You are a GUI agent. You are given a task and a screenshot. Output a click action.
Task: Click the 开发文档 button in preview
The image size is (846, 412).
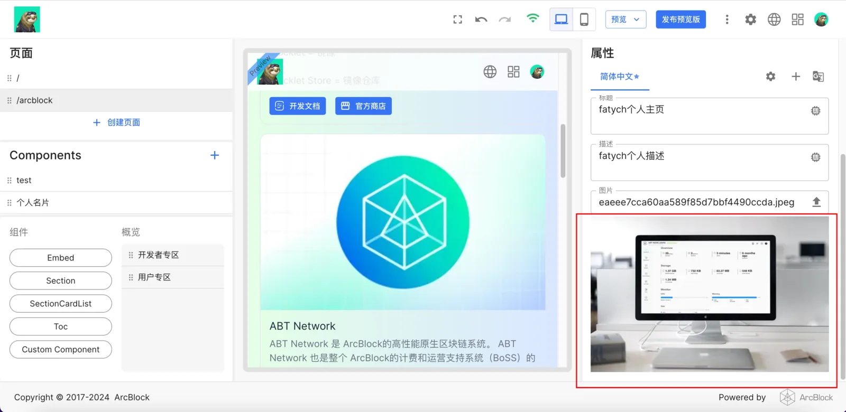coord(298,106)
